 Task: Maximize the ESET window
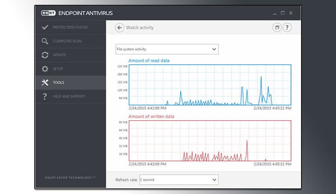pyautogui.click(x=283, y=13)
